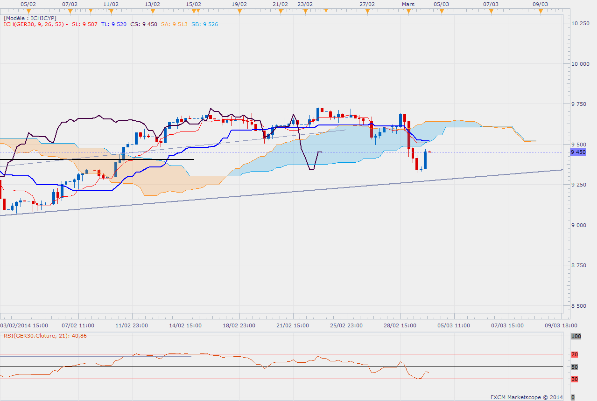The width and height of the screenshot is (597, 401).
Task: Click the "[Modèle : ICHICYP]" template label
Action: (30, 18)
